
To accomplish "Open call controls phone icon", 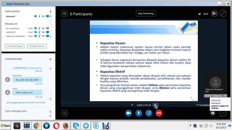I will (x=213, y=113).
